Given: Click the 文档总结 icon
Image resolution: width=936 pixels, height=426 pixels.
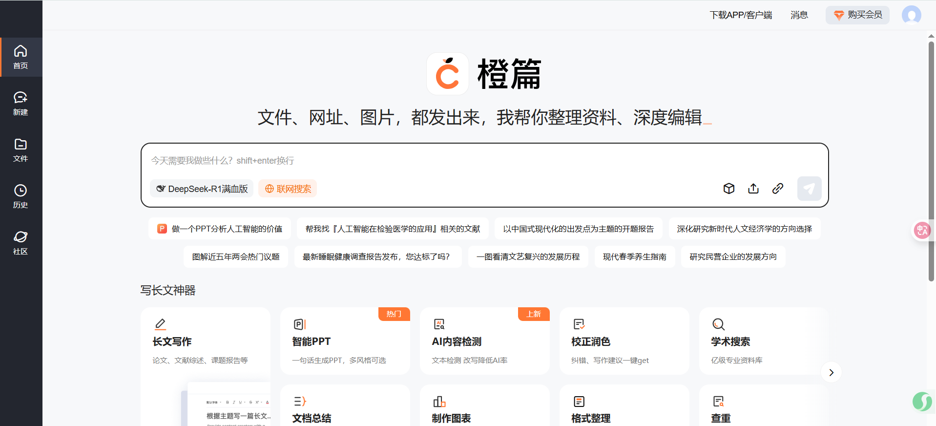Looking at the screenshot, I should [299, 402].
